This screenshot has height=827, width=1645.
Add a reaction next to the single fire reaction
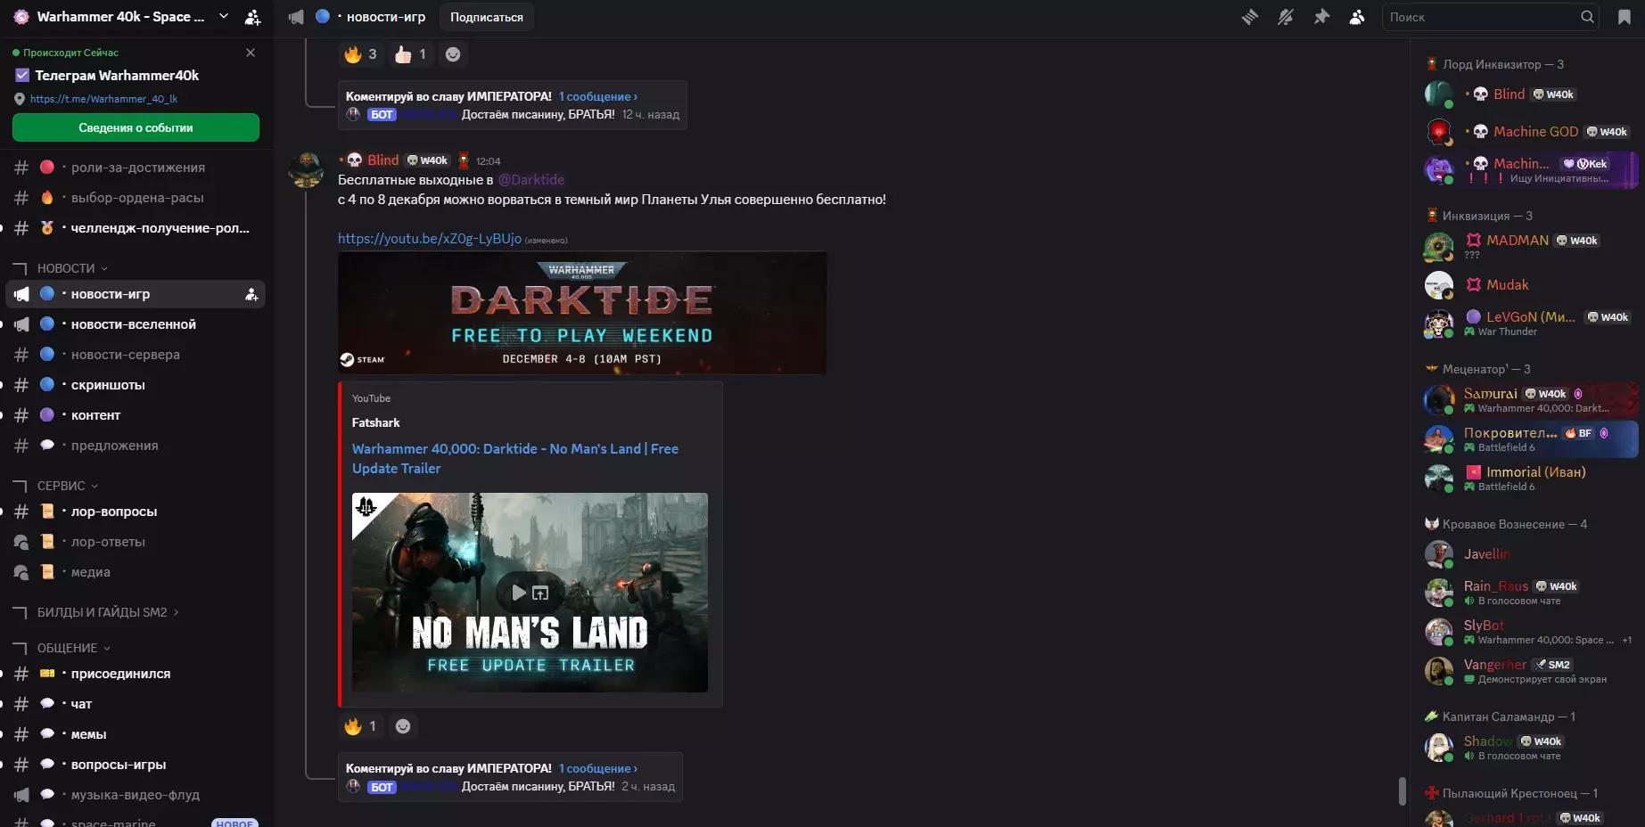[x=403, y=726]
